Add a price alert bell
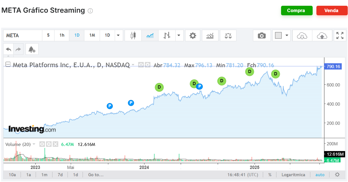 tap(32, 49)
